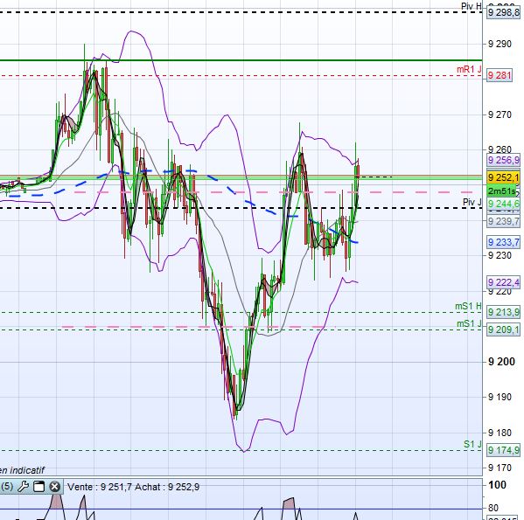Click the indicator period label (5)
The width and height of the screenshot is (524, 520).
[7, 486]
